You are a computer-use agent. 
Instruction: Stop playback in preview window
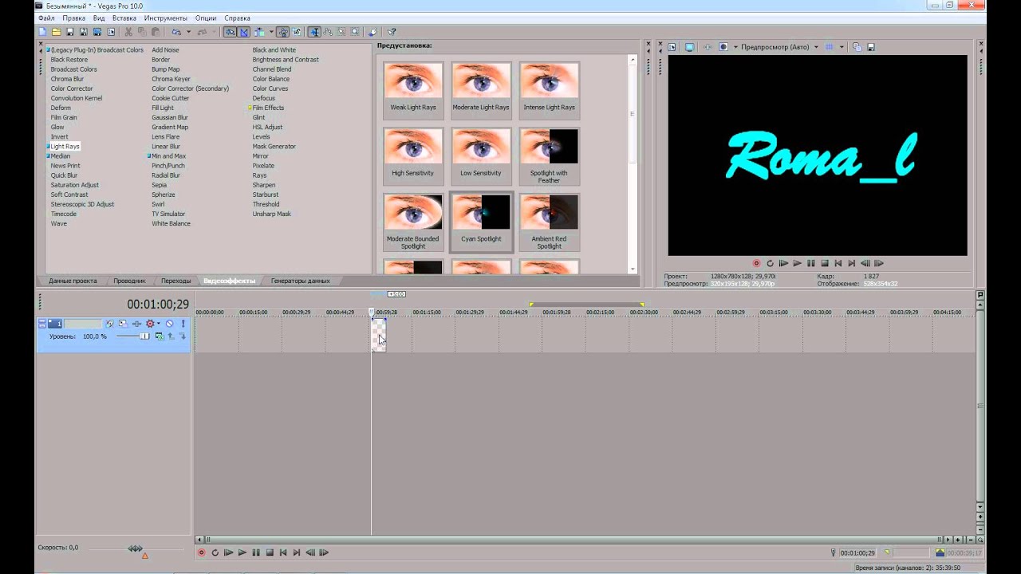coord(825,263)
